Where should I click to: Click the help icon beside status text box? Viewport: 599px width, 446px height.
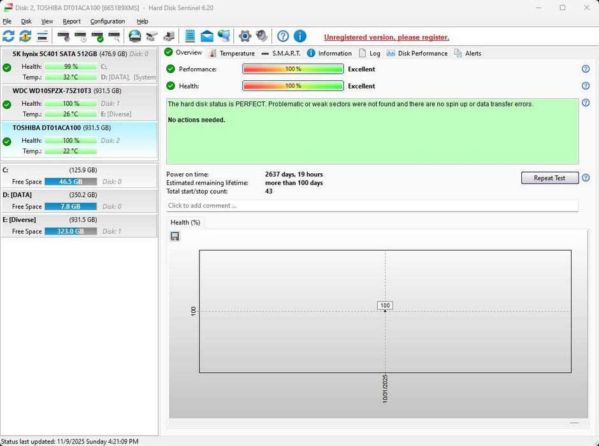[x=586, y=103]
